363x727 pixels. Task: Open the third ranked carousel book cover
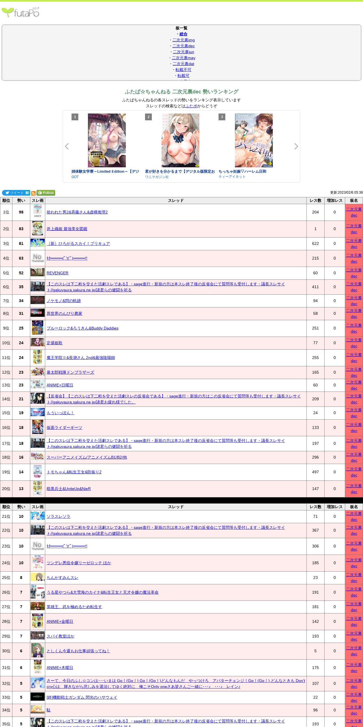tap(254, 140)
